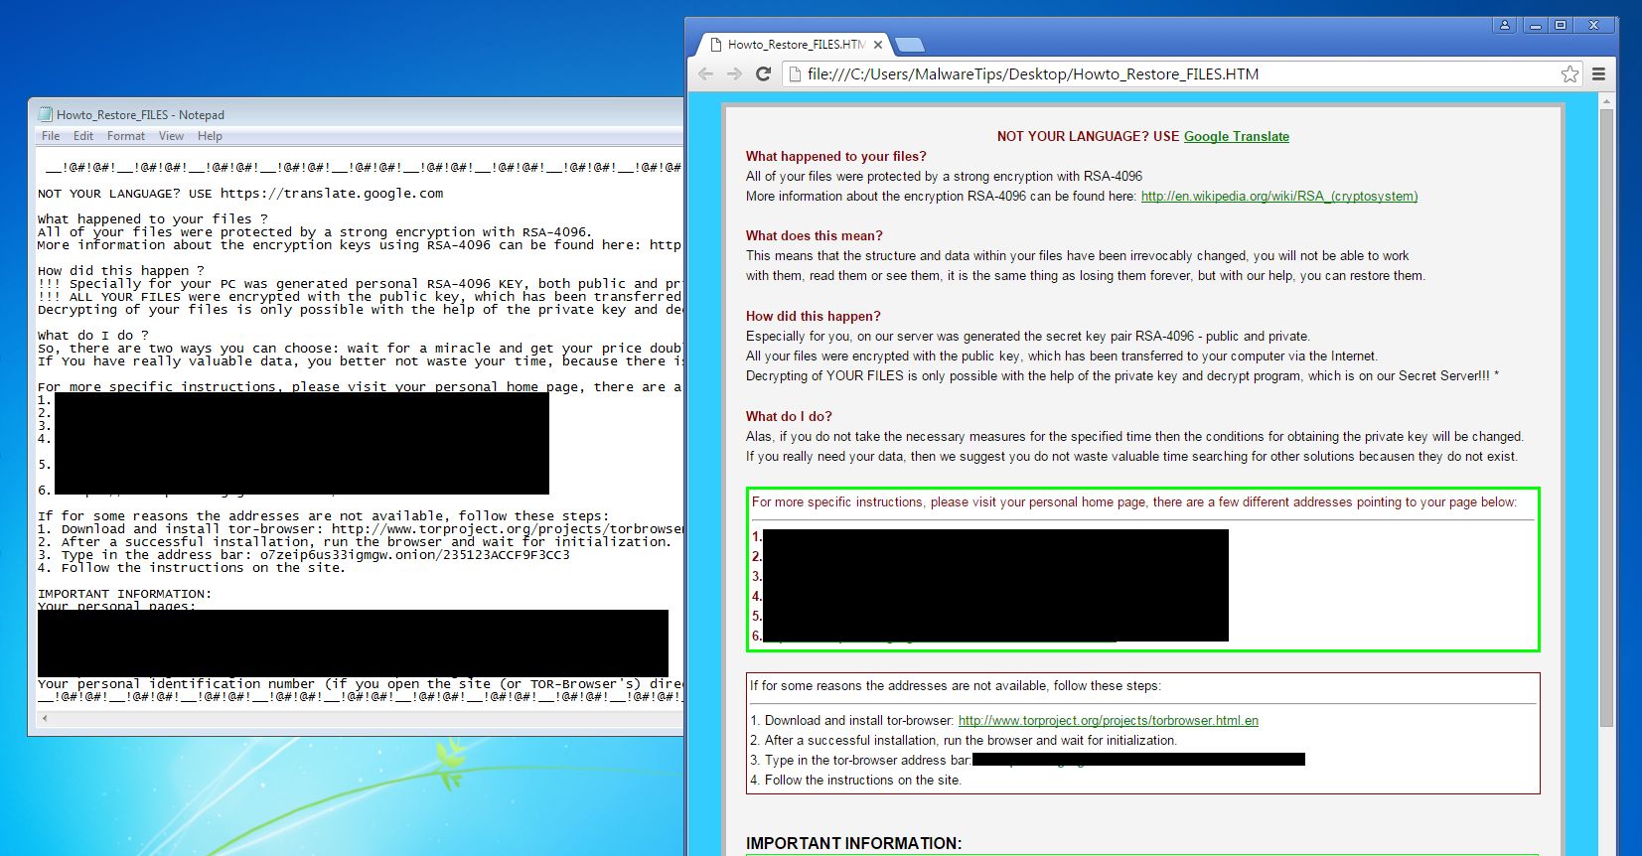
Task: Click "What happened to your files ?" in Notepad
Action: click(153, 219)
